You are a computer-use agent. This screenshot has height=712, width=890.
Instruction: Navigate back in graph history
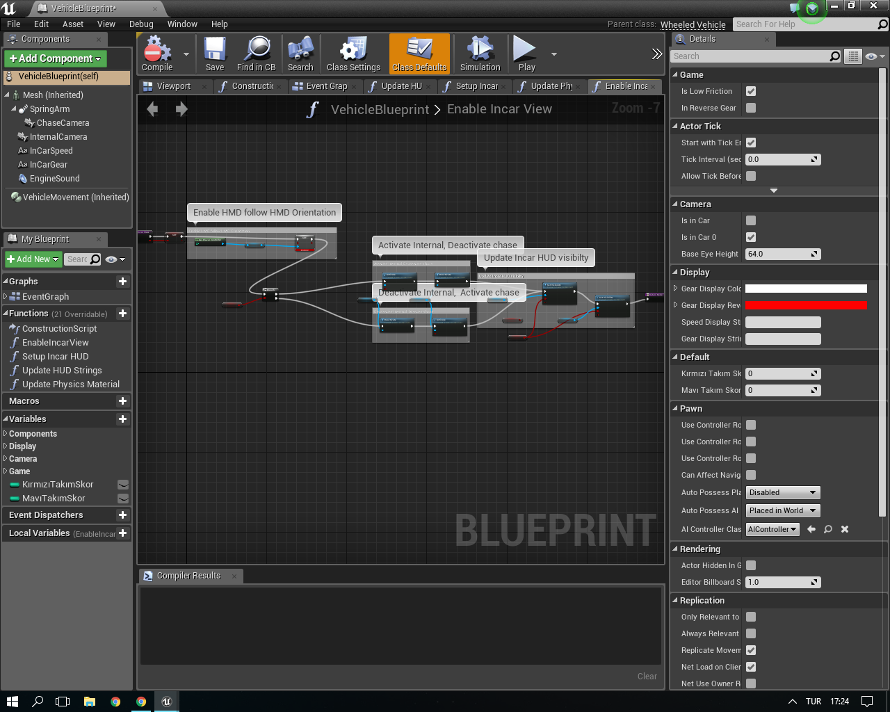point(152,108)
